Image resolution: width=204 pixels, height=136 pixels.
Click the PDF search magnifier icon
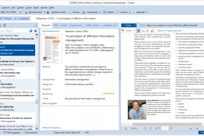[x=126, y=128]
